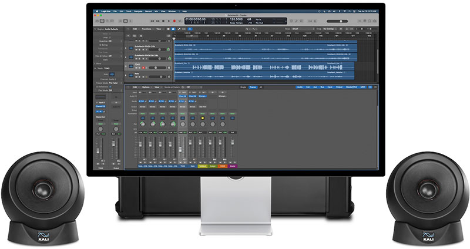Click the Note track audio icon
This screenshot has height=249, width=470.
(131, 75)
